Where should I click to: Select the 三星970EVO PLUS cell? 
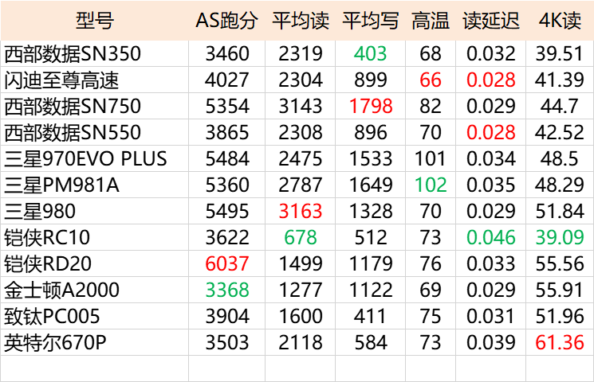pyautogui.click(x=95, y=159)
